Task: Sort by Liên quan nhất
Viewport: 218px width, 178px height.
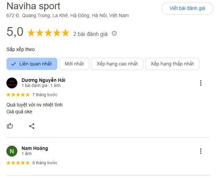Action: [x=32, y=64]
